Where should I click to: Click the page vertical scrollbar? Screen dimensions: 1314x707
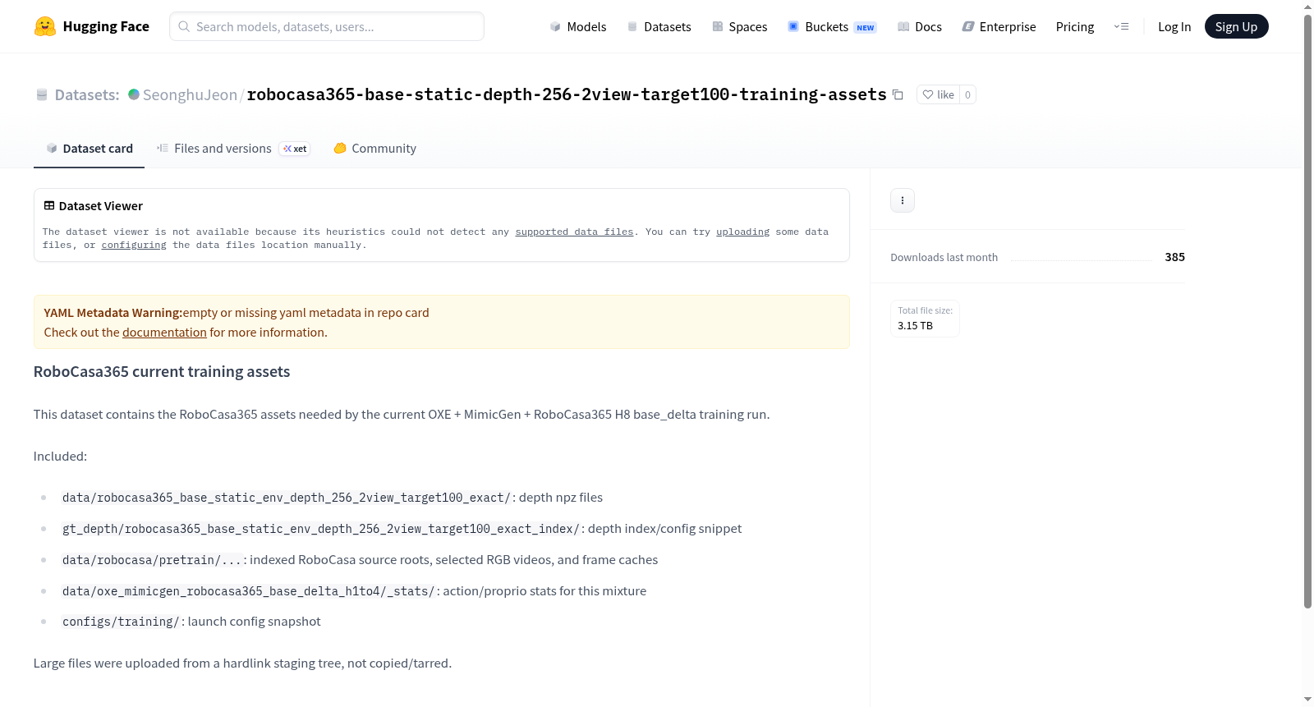click(x=1307, y=312)
